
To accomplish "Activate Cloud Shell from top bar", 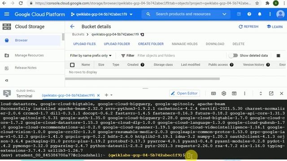I will [x=239, y=14].
